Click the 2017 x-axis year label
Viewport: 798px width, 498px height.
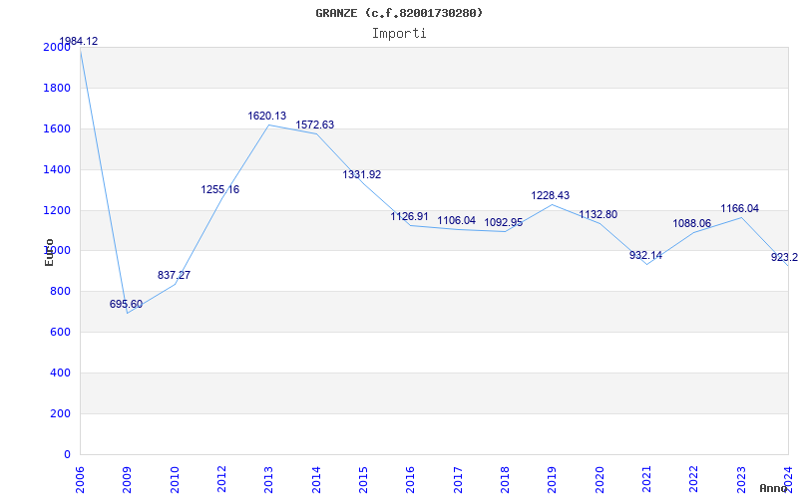tap(458, 480)
